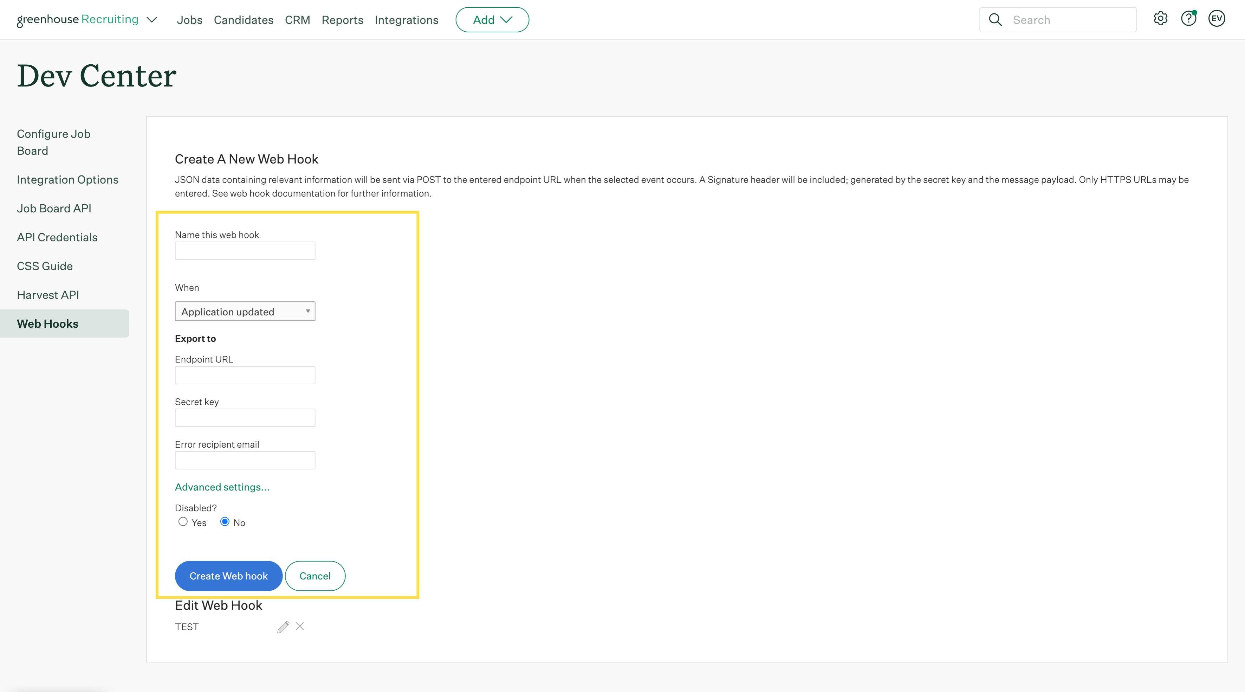1245x692 pixels.
Task: Open the help question mark icon
Action: 1188,19
